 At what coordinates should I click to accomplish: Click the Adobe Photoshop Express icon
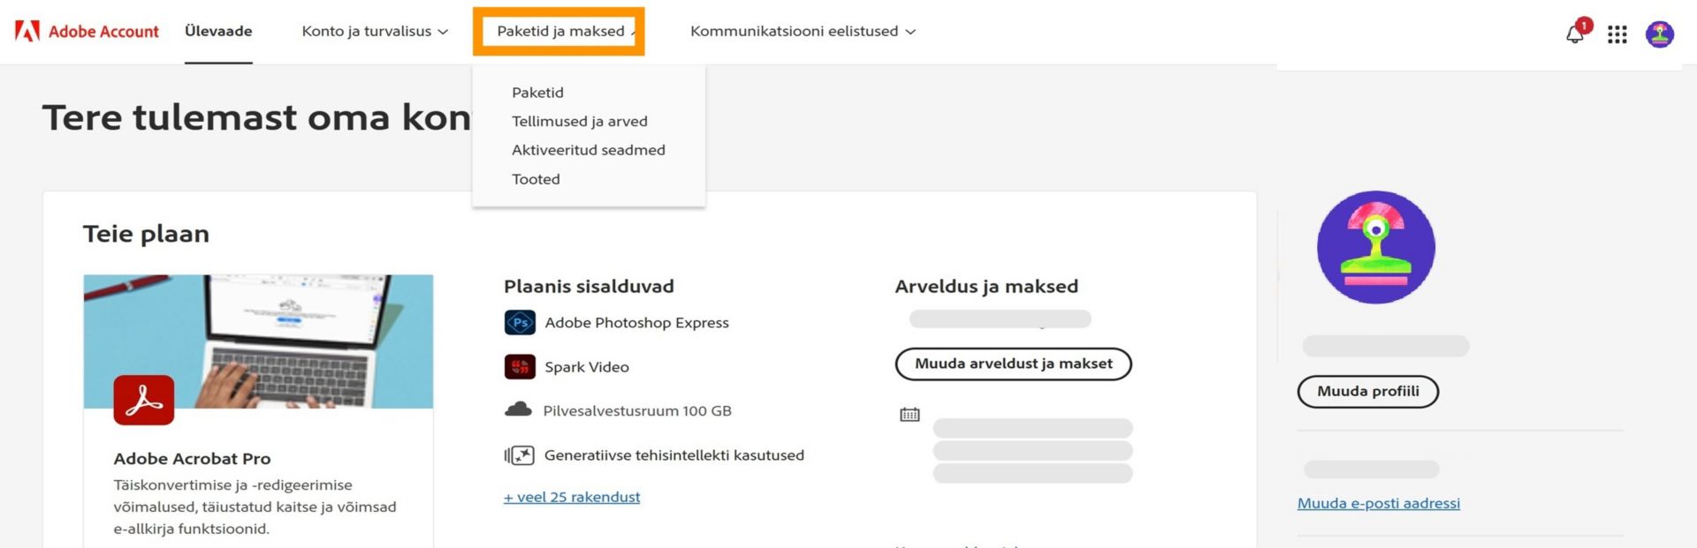[x=520, y=323]
